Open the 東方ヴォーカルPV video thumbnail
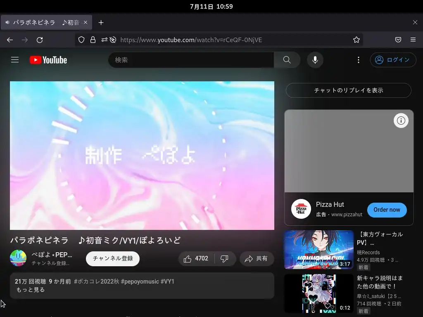 click(x=318, y=250)
